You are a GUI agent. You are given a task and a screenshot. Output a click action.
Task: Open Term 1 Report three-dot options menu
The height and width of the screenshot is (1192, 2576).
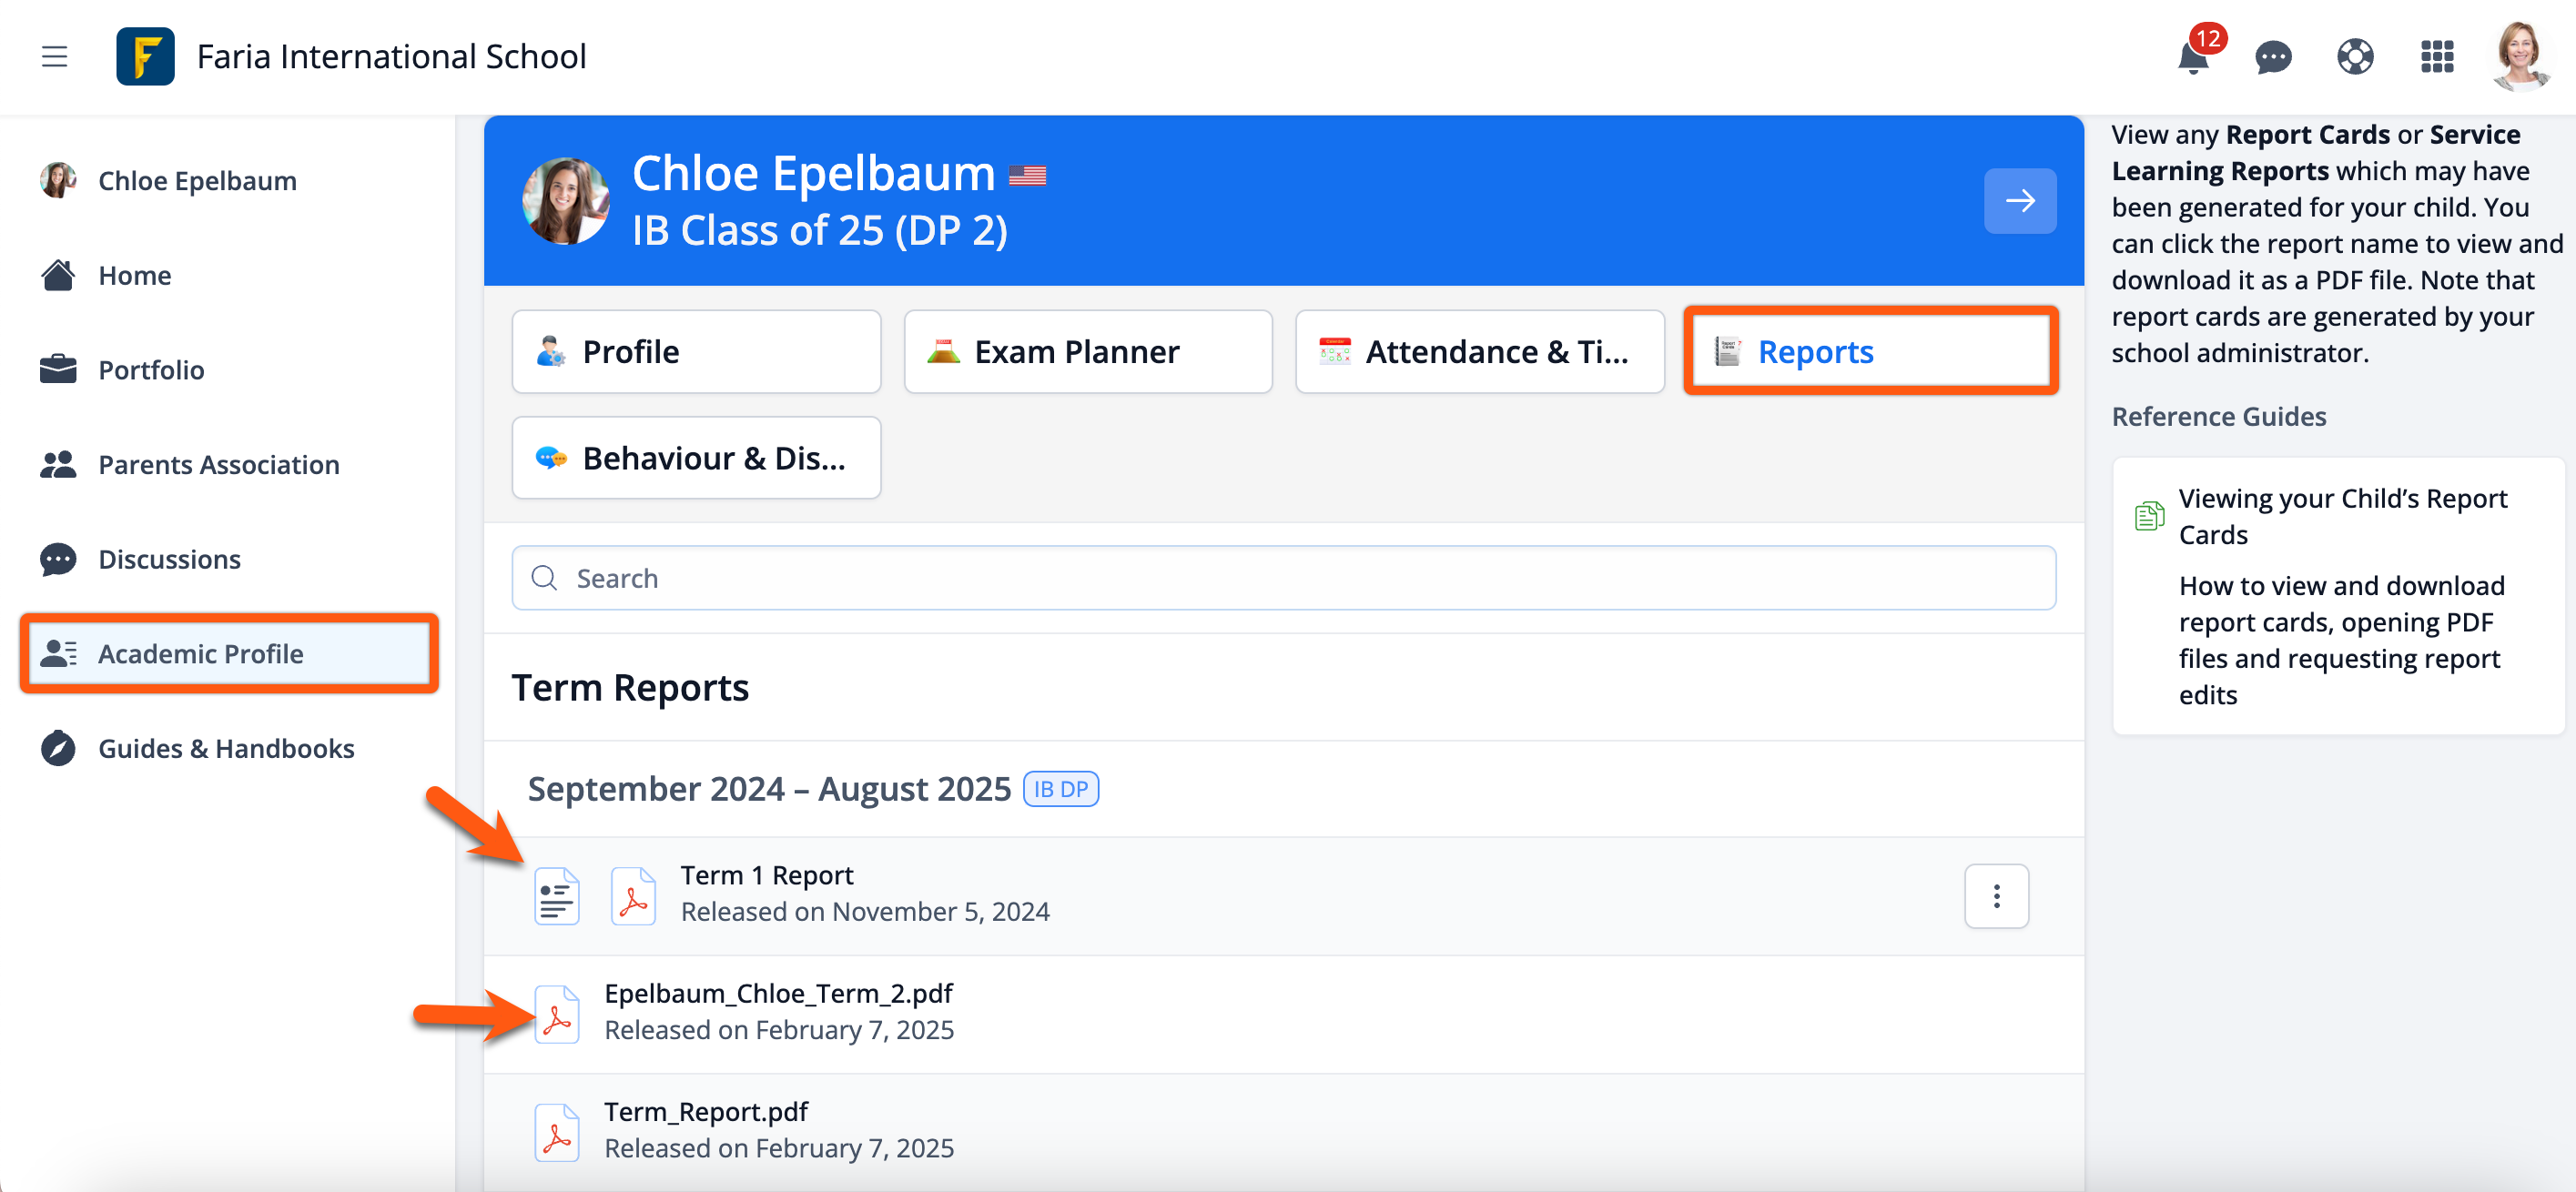[x=1996, y=896]
